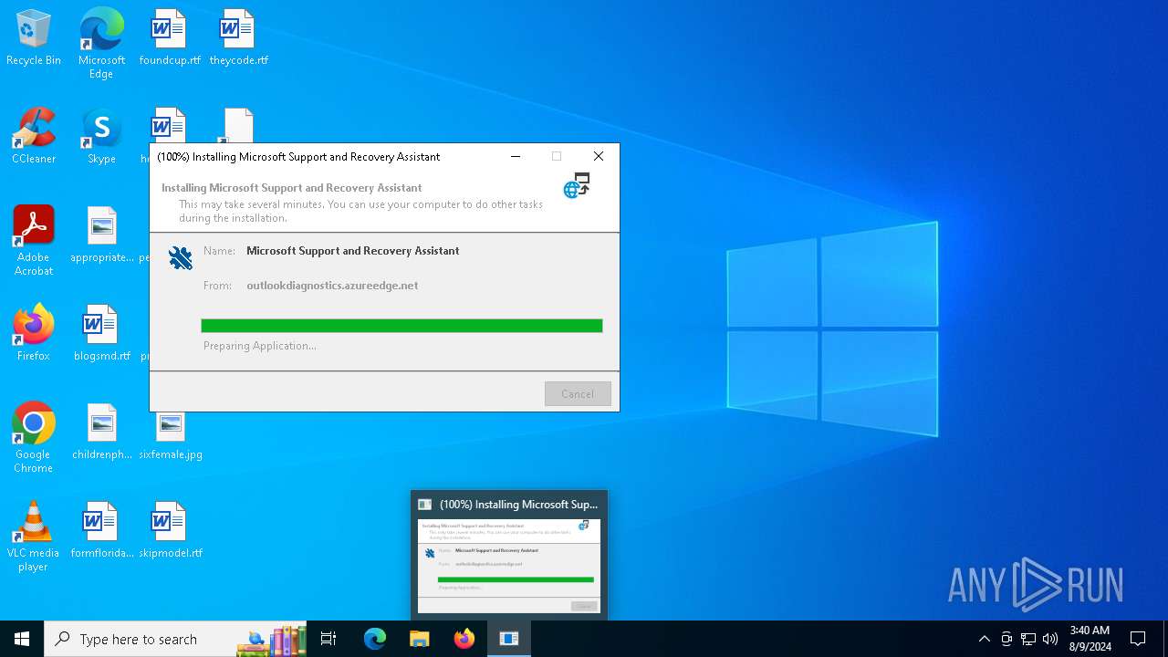Launch Microsoft Edge from desktop shortcut
The height and width of the screenshot is (657, 1168).
pos(101,43)
